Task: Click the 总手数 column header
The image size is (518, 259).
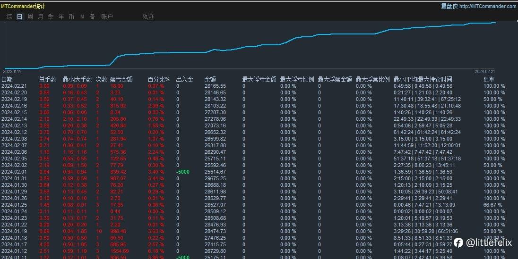Action: [x=48, y=79]
